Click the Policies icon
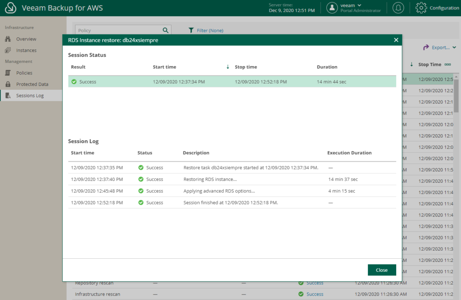Screen dimensions: 461x300 tap(8, 73)
